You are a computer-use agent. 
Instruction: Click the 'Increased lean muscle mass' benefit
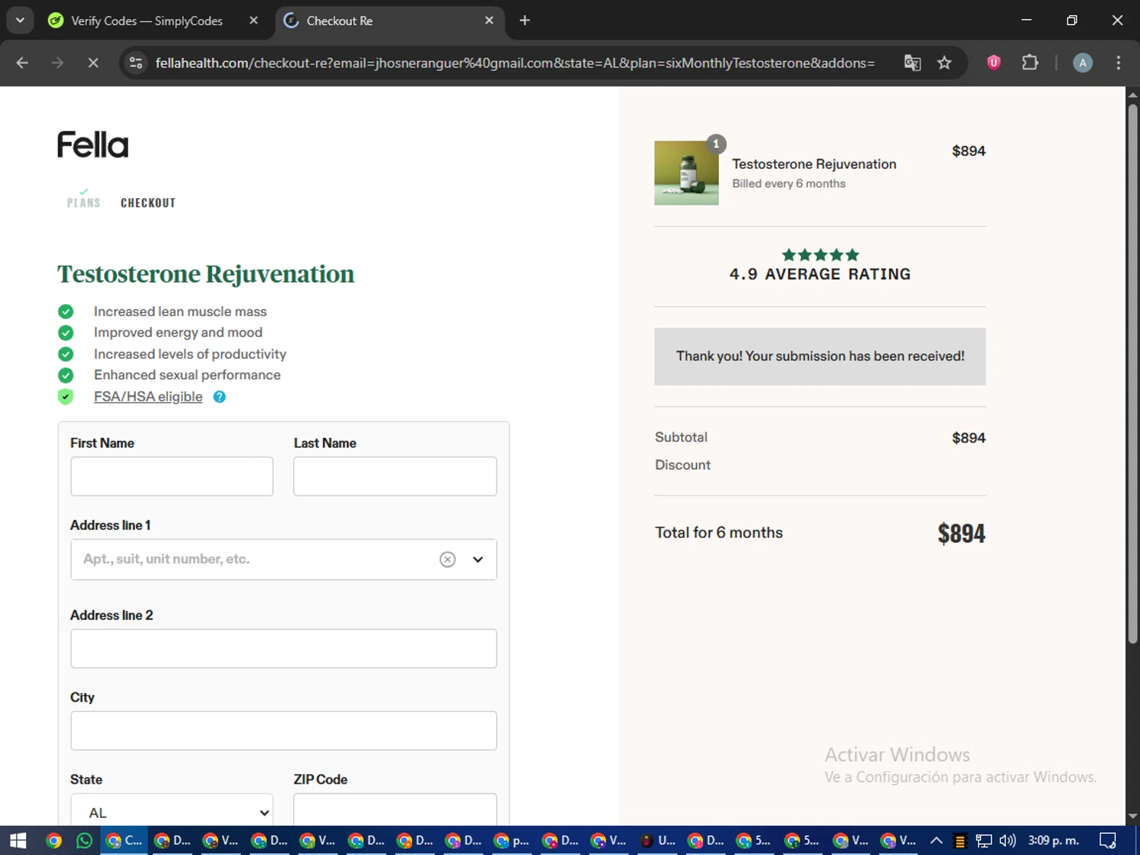click(180, 312)
